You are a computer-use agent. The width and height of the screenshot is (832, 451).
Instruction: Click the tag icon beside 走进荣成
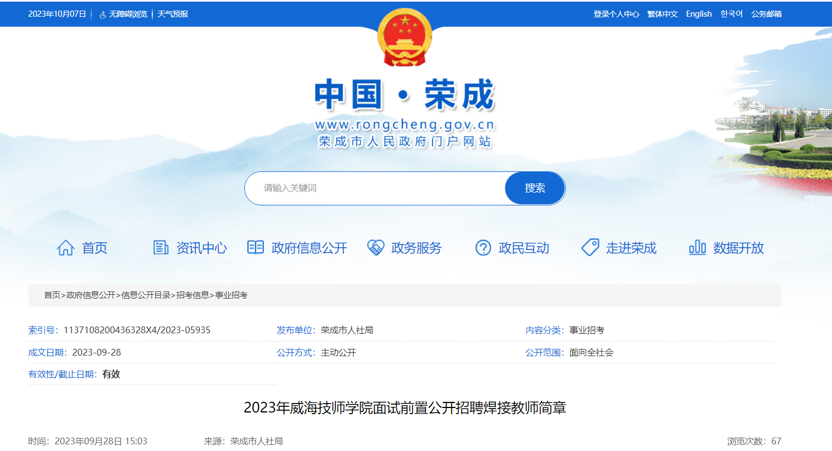[x=590, y=248]
